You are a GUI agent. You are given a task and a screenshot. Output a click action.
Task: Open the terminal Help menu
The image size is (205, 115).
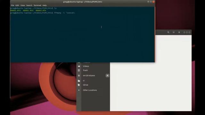tap(45, 5)
